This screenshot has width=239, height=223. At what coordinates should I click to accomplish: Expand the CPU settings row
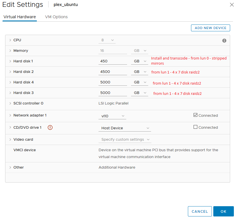(10, 40)
